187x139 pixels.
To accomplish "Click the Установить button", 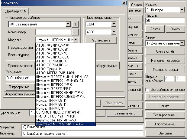I will tap(101, 40).
